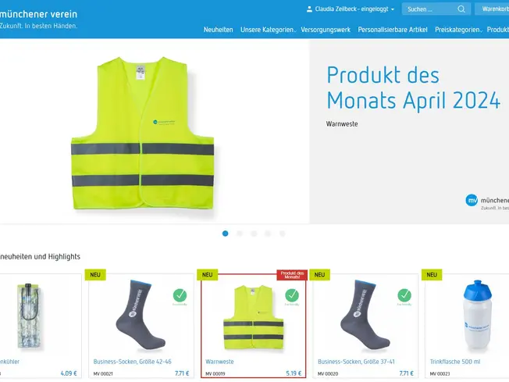The image size is (509, 382).
Task: Click the user account icon beside Claudia Zeilbeck
Action: point(309,9)
